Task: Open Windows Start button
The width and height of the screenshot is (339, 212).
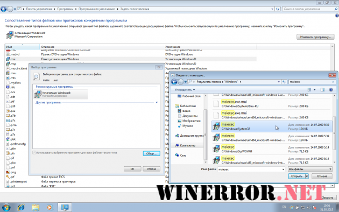Action: point(6,208)
